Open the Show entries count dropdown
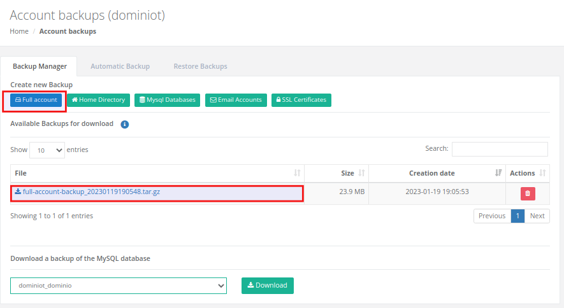 coord(47,150)
